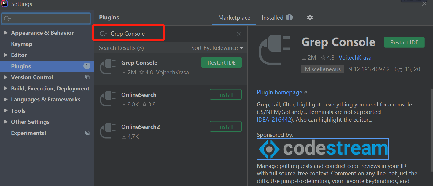Click the Grep Console plug icon in results
Image resolution: width=433 pixels, height=186 pixels.
click(108, 67)
